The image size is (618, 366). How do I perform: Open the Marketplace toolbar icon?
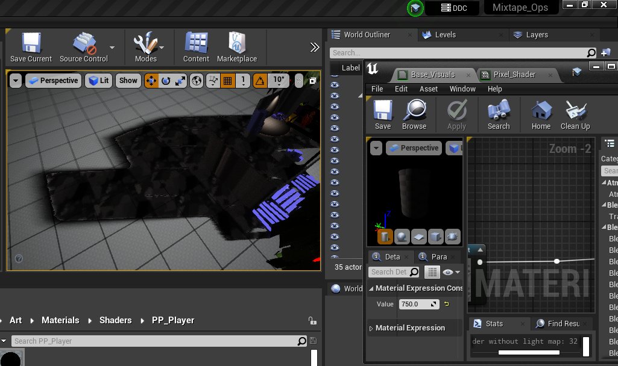237,47
